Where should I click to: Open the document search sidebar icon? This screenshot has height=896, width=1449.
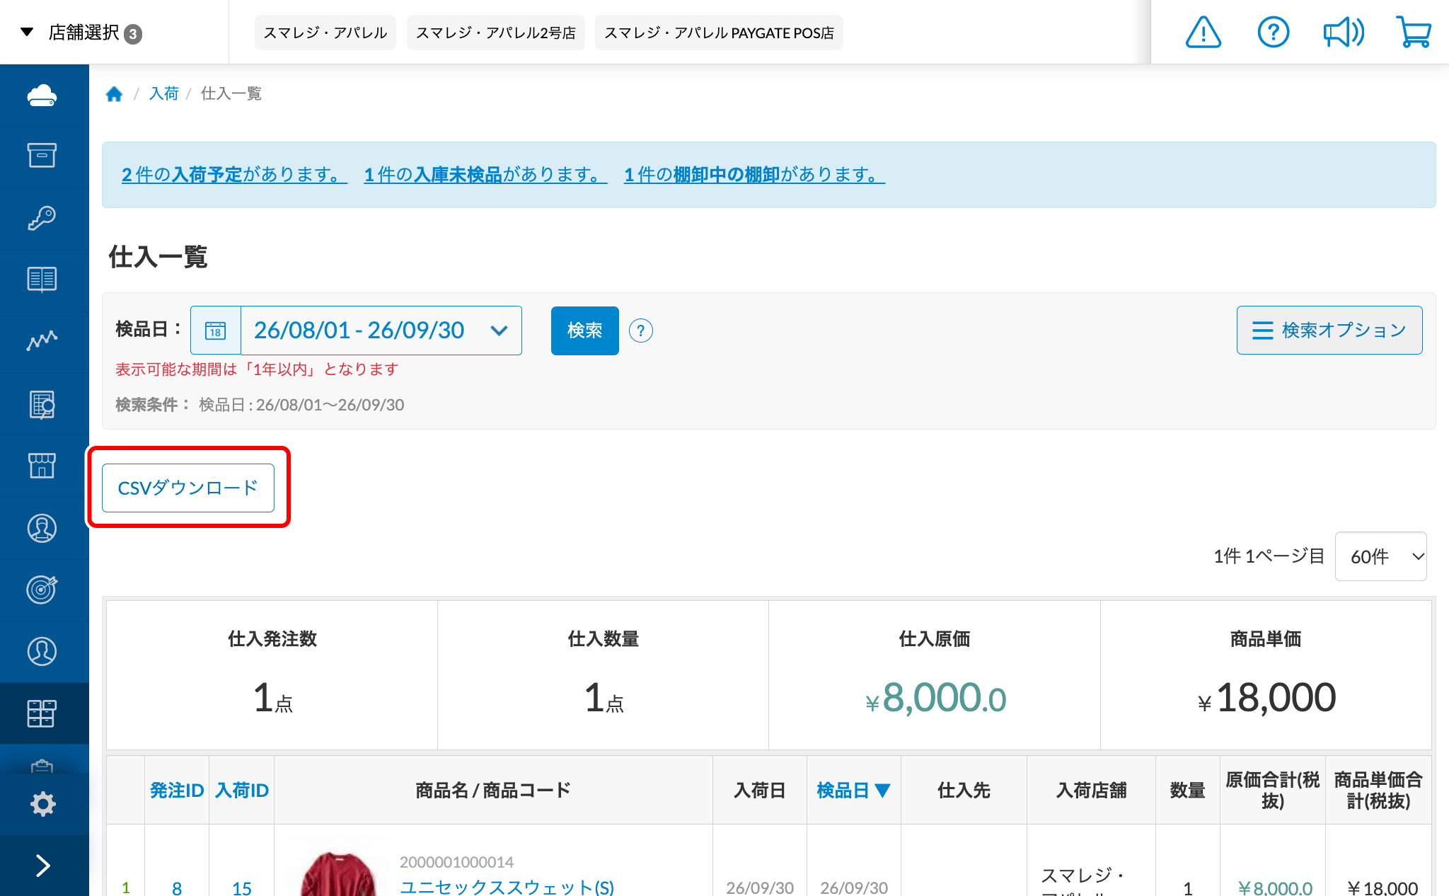[42, 404]
